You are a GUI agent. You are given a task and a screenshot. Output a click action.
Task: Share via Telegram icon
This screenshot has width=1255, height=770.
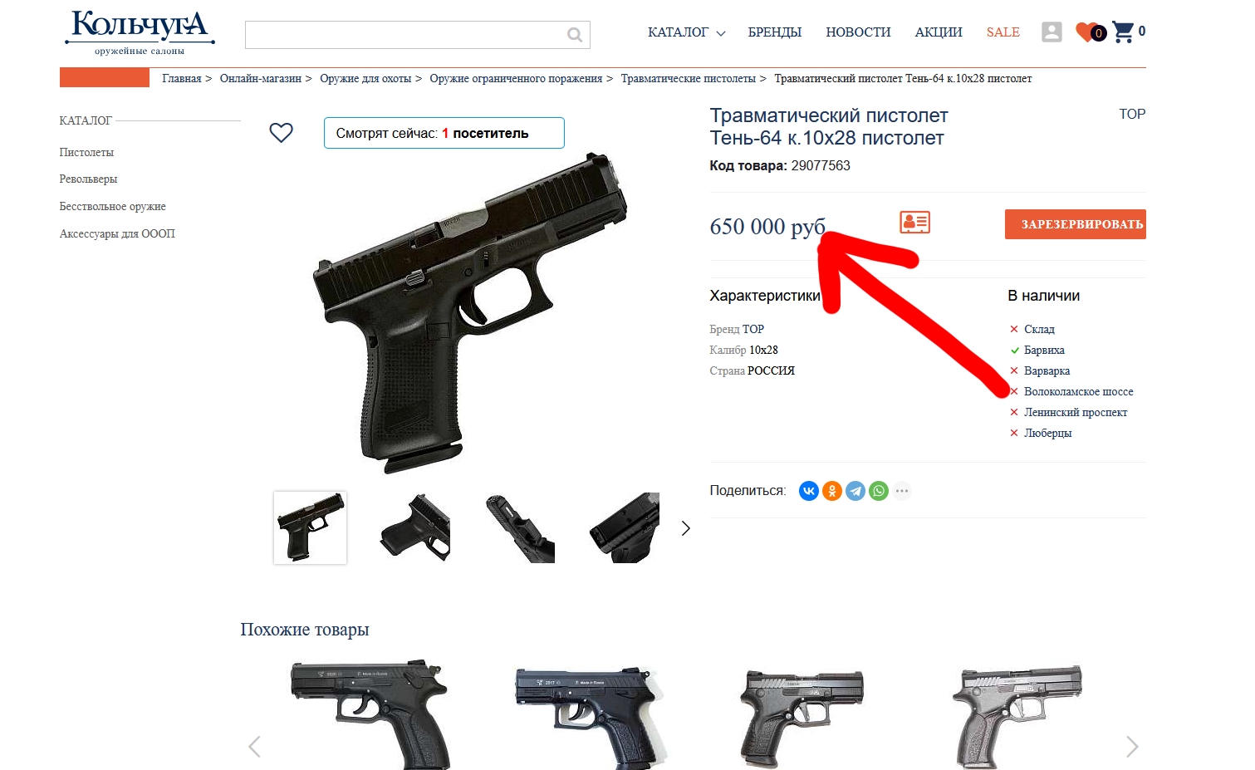(x=855, y=491)
